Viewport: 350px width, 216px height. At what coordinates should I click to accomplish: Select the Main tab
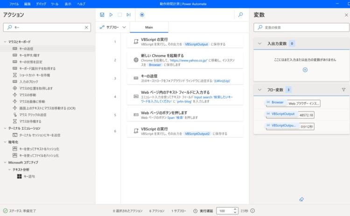point(149,27)
